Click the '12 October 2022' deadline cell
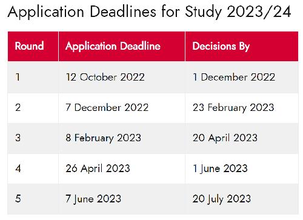The width and height of the screenshot is (303, 220). 122,77
